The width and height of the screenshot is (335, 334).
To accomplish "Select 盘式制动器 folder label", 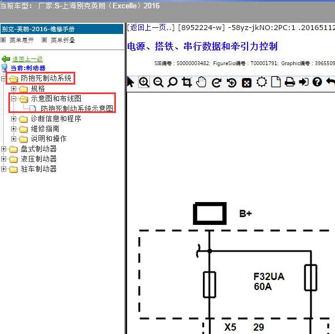I will pyautogui.click(x=38, y=149).
